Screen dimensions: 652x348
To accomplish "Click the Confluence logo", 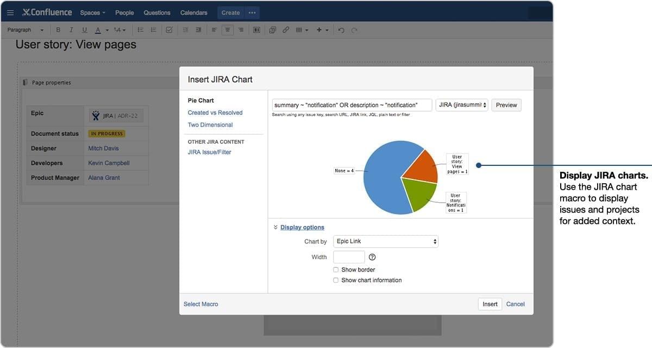I will pyautogui.click(x=47, y=12).
